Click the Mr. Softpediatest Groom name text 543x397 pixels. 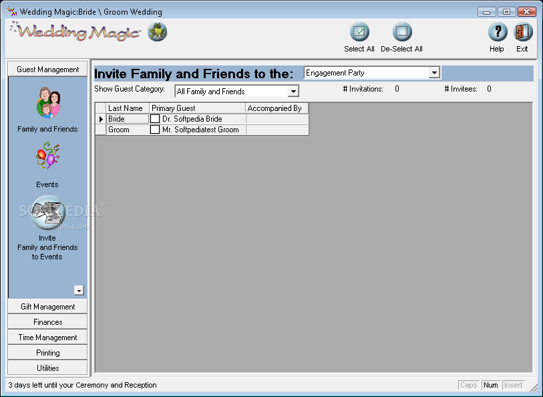200,130
